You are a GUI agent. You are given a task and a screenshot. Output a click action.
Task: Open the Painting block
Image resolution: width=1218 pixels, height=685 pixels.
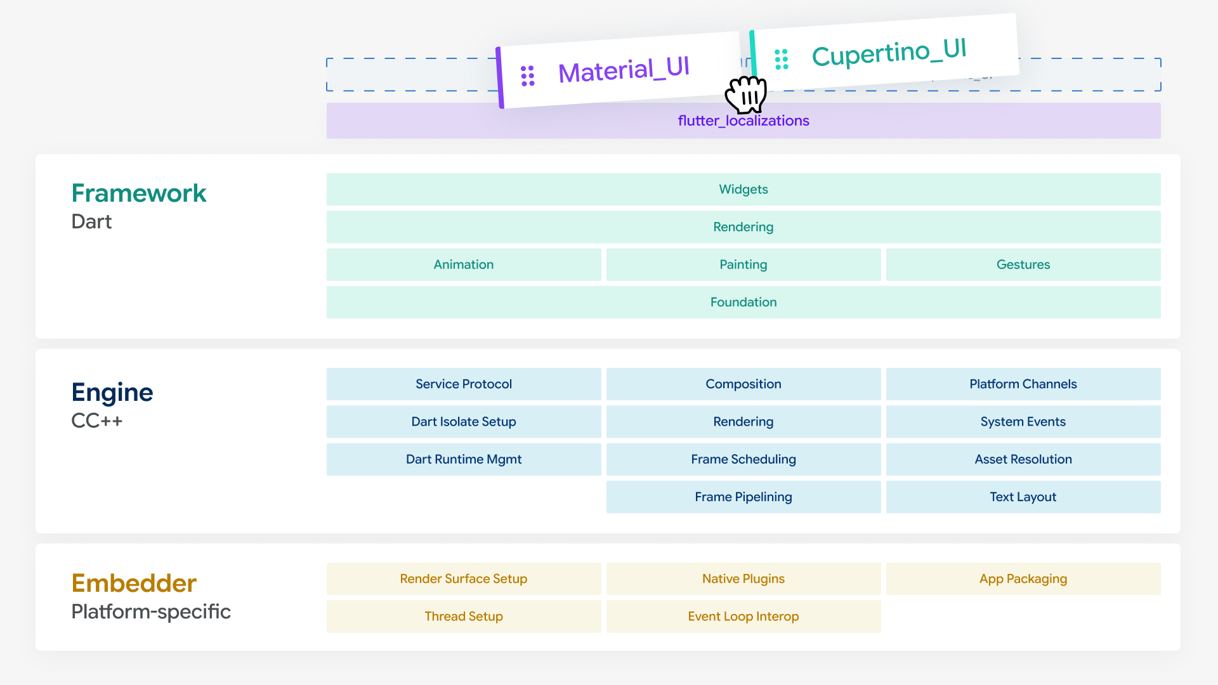pos(743,264)
